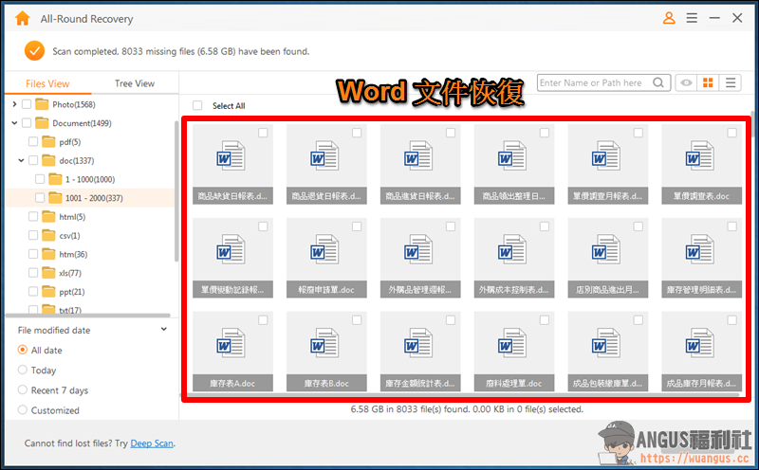Collapse the File modified date section
This screenshot has height=470, width=759.
pyautogui.click(x=163, y=330)
